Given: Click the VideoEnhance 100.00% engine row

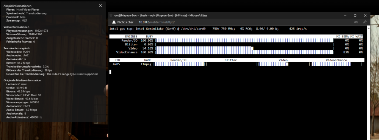Looking at the screenshot, I should pos(236,52).
